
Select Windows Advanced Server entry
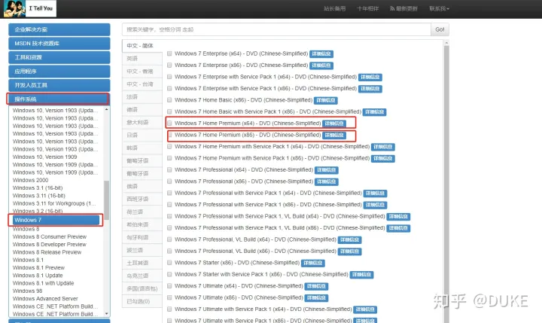(x=45, y=298)
